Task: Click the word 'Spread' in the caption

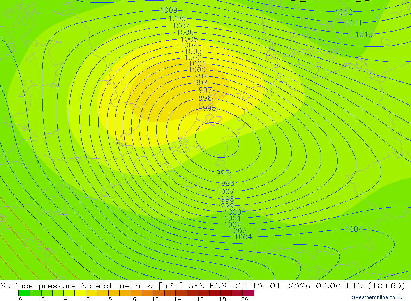Action: coord(96,286)
